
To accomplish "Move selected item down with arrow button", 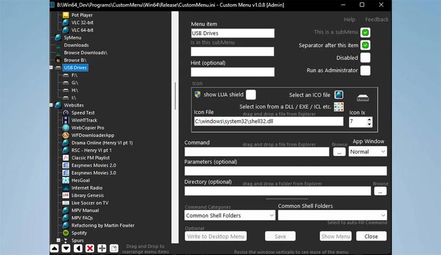I will tap(66, 248).
